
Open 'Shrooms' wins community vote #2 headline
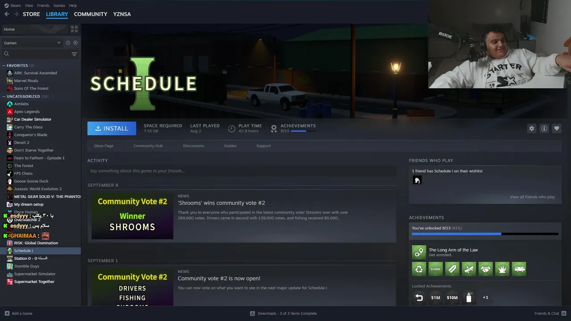pos(221,203)
